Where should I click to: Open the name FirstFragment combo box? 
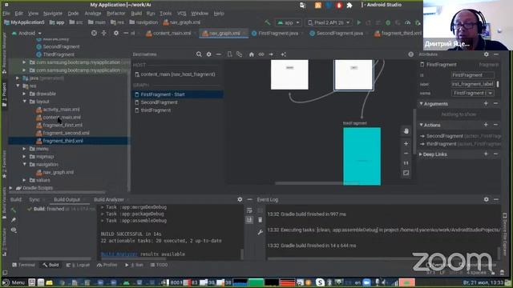tap(472, 93)
